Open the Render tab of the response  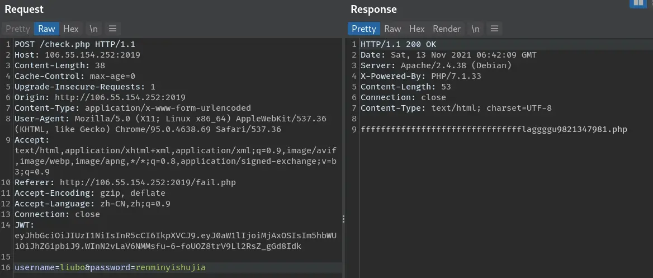pos(447,29)
